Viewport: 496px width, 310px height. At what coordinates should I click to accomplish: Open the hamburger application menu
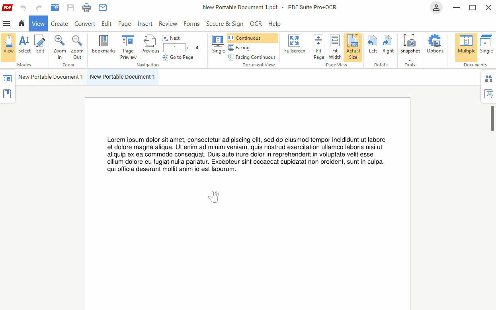(6, 23)
